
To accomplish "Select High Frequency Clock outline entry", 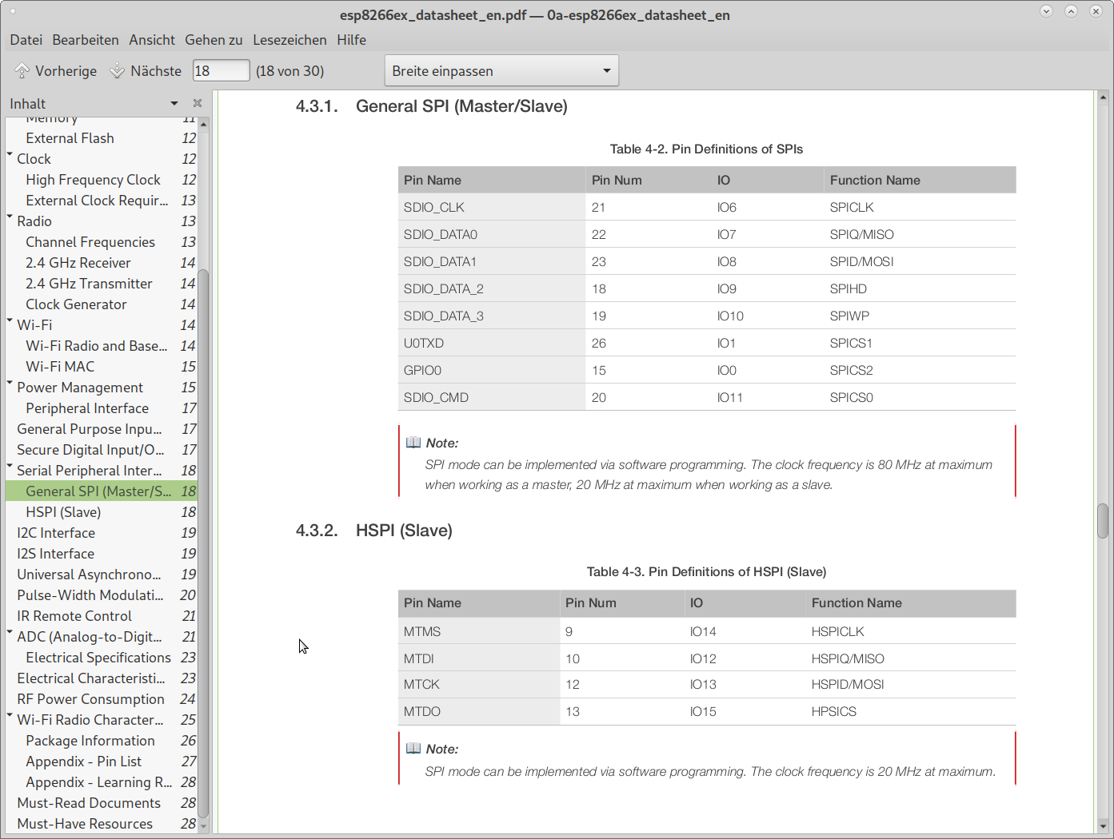I will click(x=101, y=180).
